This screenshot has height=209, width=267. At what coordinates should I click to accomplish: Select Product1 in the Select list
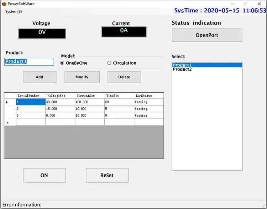pos(182,65)
